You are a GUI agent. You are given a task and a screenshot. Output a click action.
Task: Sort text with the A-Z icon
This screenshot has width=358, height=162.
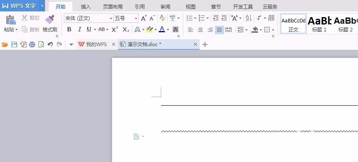[x=248, y=18]
